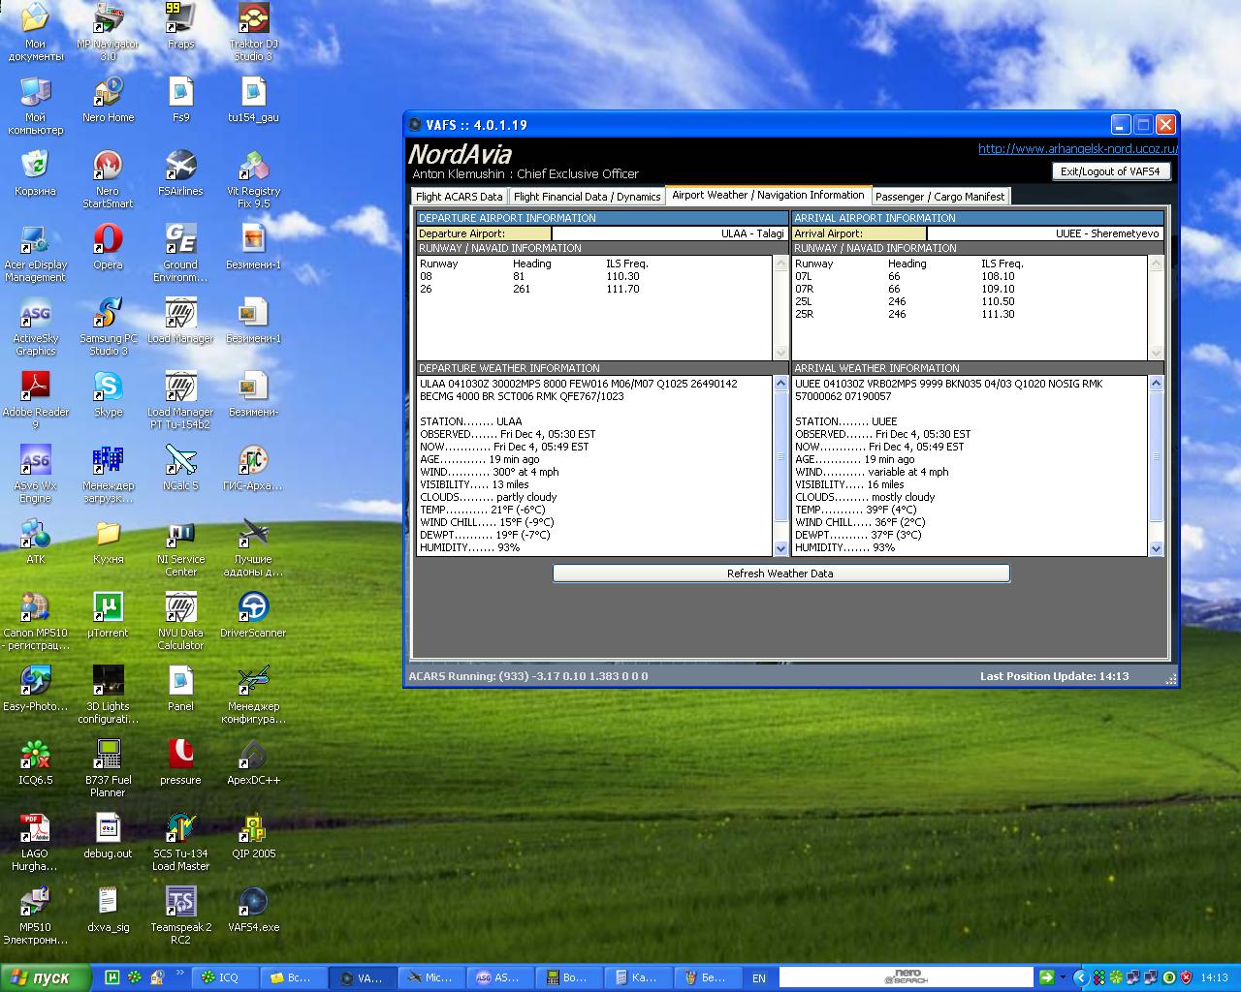Launch the NCalc 5 shortcut
This screenshot has height=992, width=1241.
(x=180, y=468)
